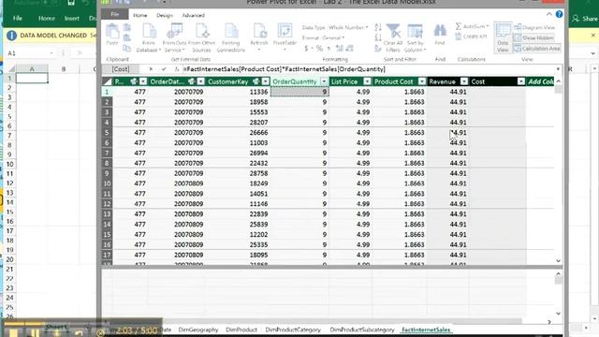The width and height of the screenshot is (599, 337).
Task: Switch to the Advanced ribbon tab
Action: (194, 15)
